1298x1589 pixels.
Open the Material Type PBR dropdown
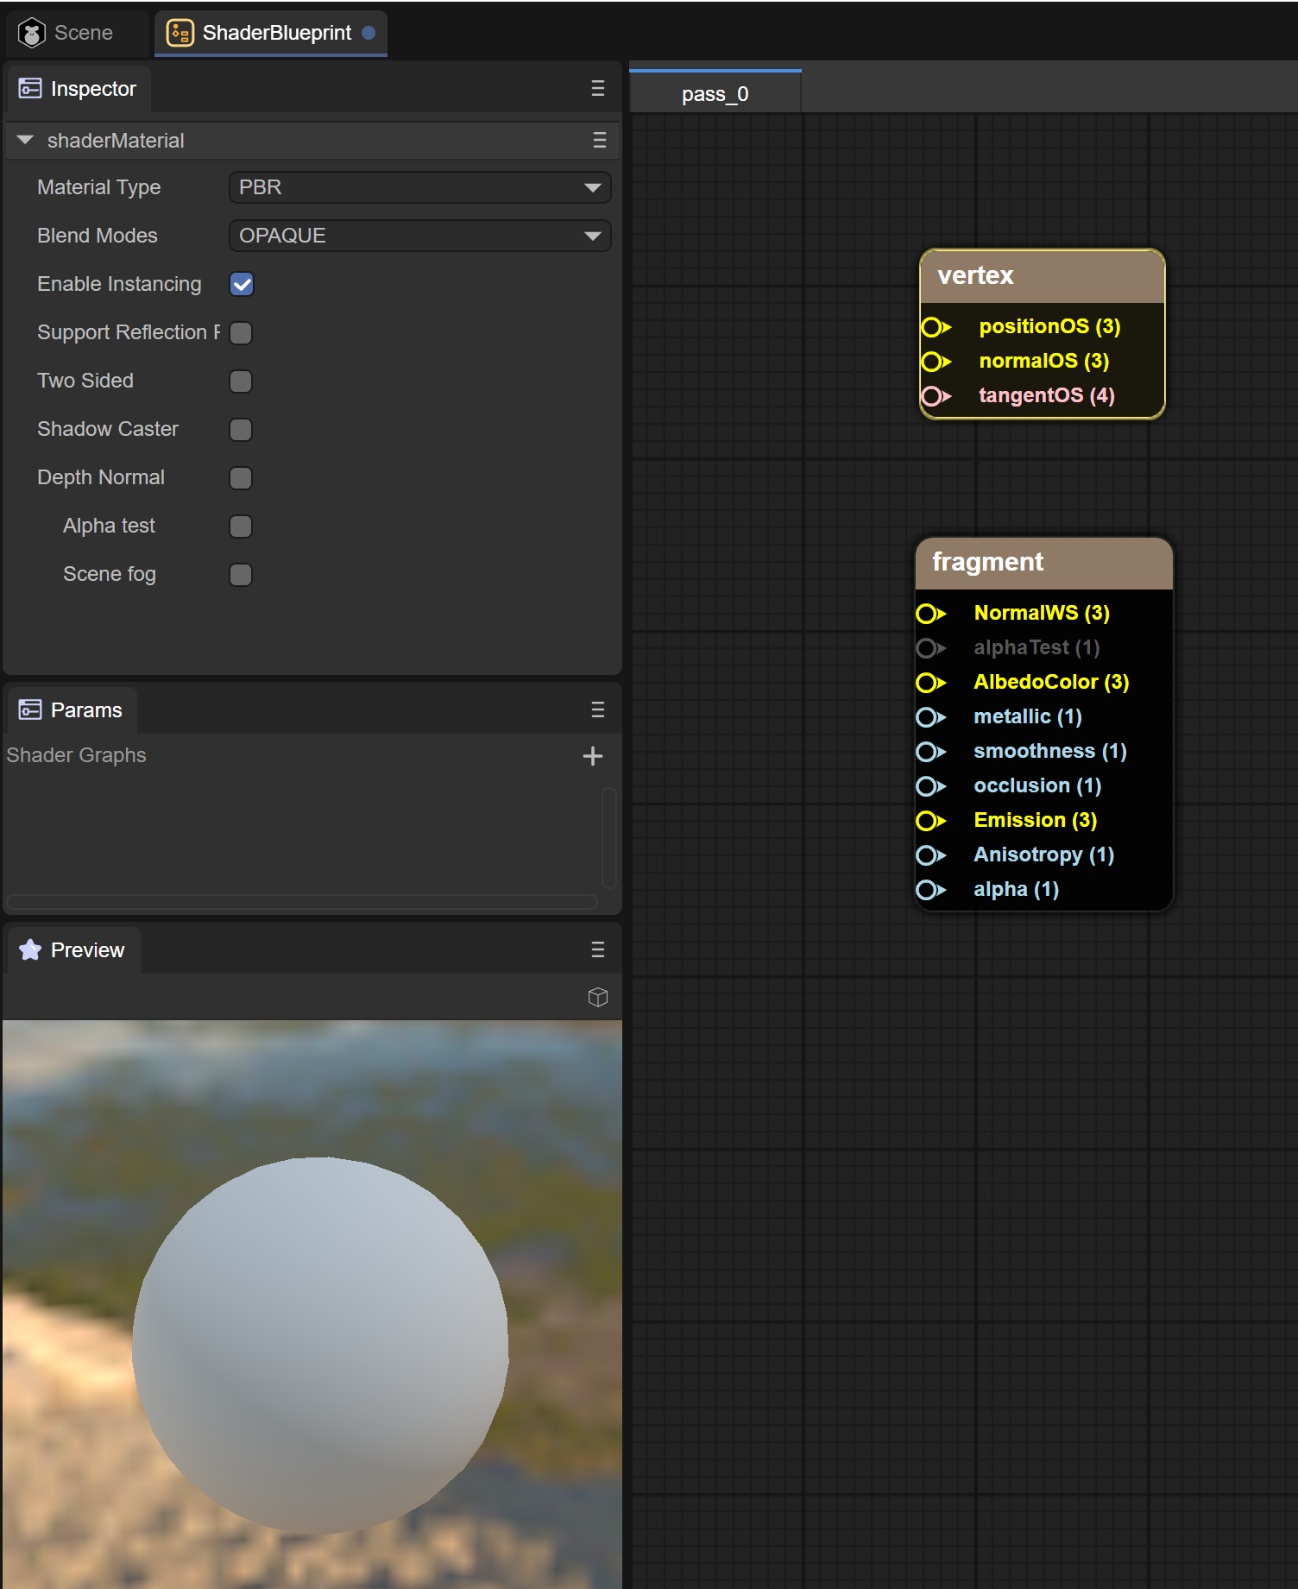pyautogui.click(x=419, y=187)
